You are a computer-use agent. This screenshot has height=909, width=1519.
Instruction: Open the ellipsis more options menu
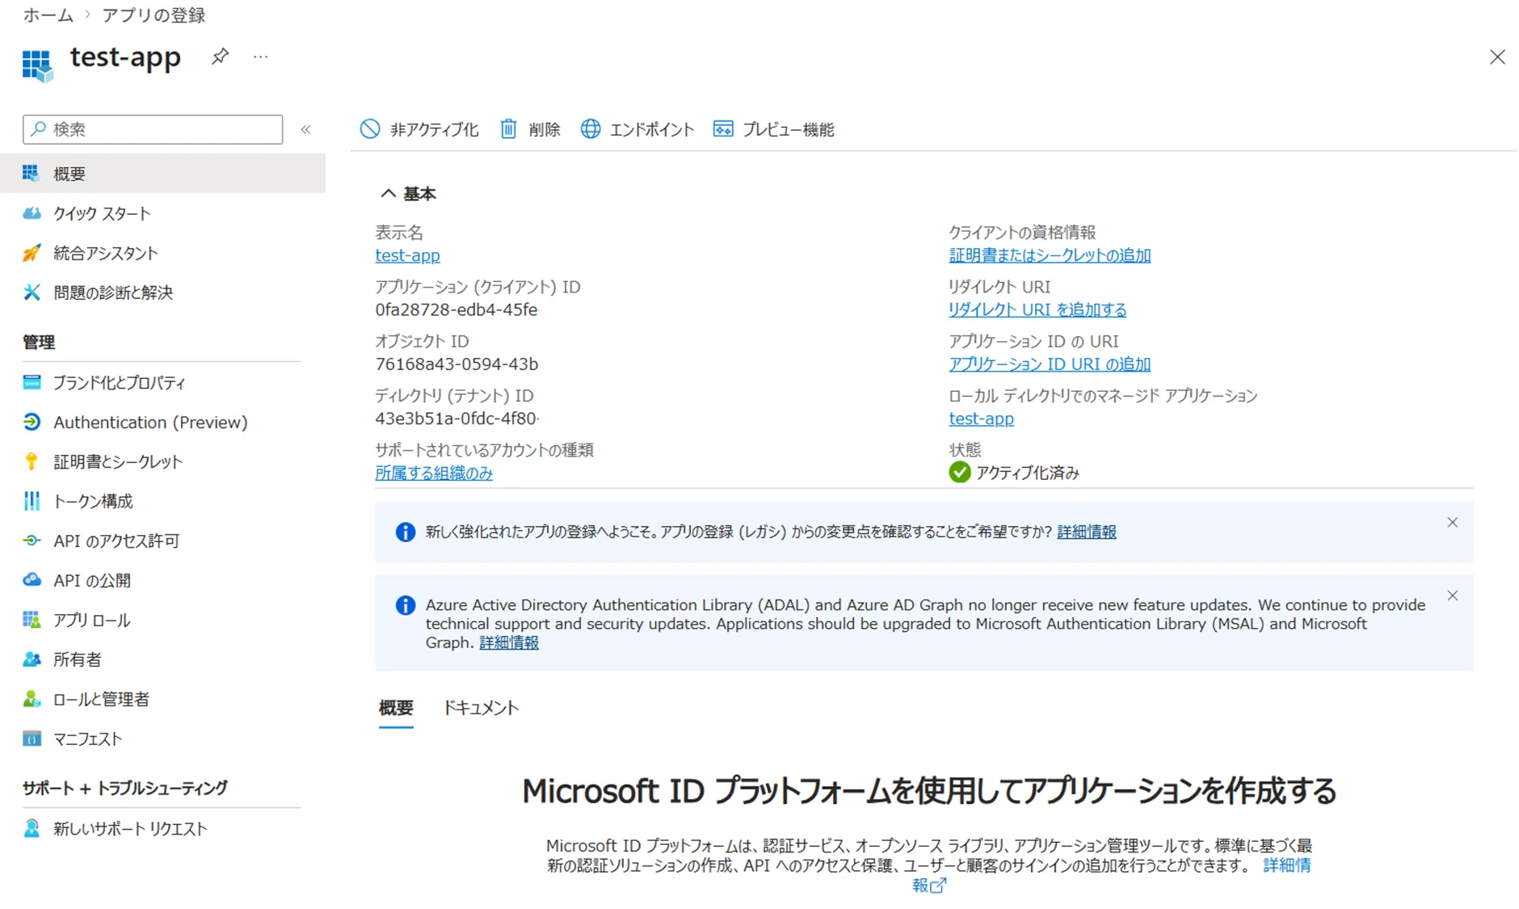click(260, 57)
